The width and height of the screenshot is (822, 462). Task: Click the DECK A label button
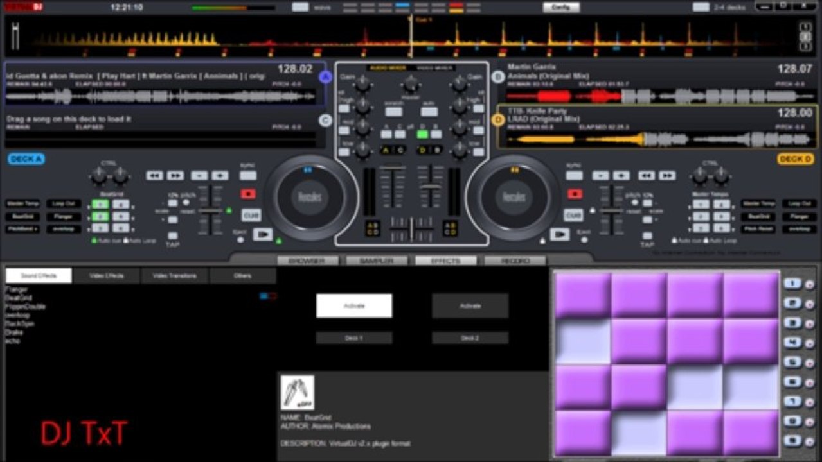pos(26,158)
